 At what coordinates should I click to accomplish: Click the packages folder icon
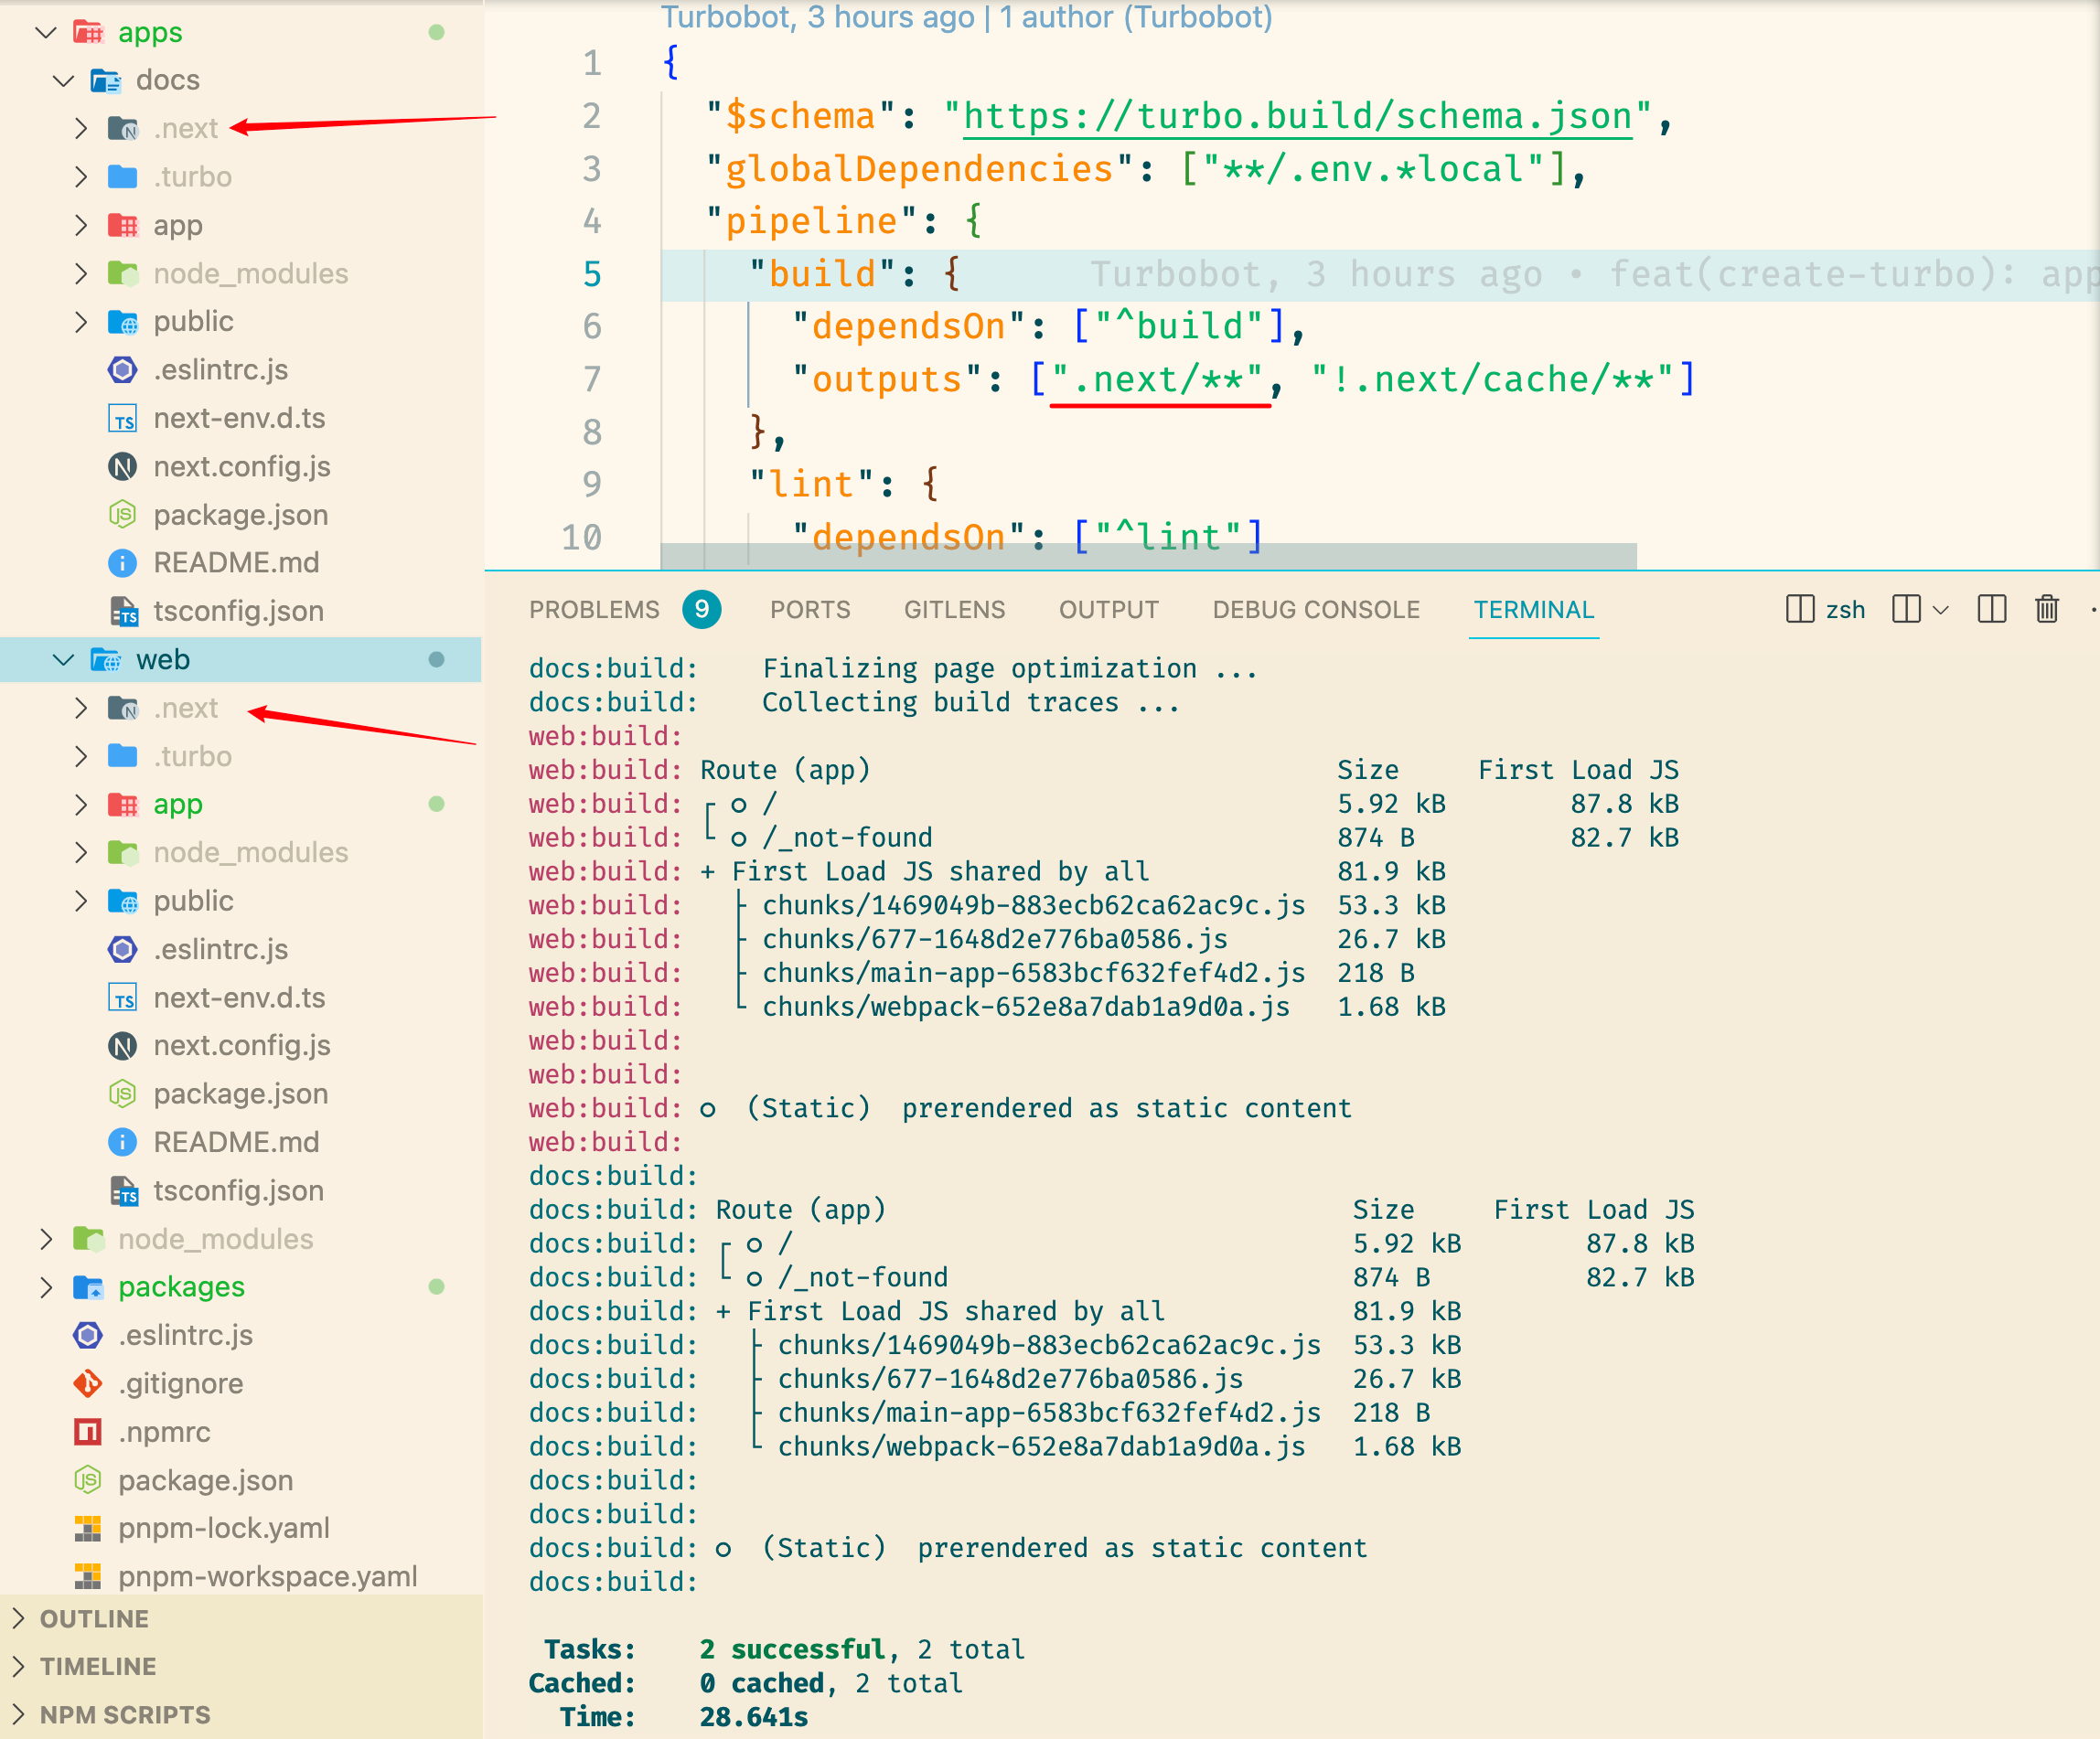pyautogui.click(x=88, y=1286)
